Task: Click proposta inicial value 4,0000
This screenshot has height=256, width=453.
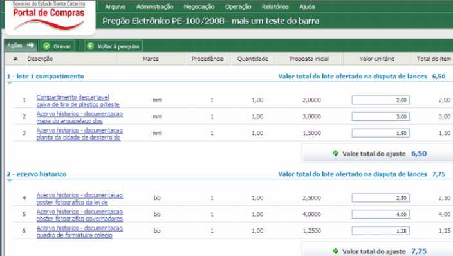Action: 311,214
